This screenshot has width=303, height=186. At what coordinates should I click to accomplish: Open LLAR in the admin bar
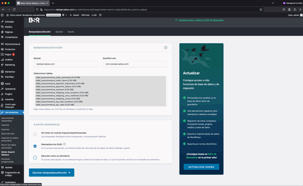click(x=94, y=15)
